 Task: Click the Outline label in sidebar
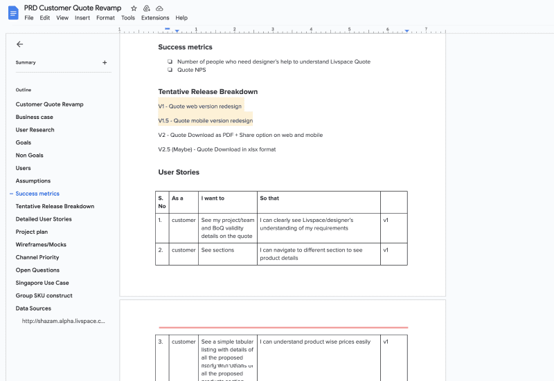[24, 90]
